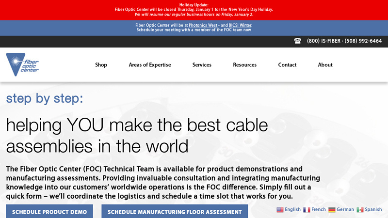Click 'Schedule your meeting with a member' text

(194, 30)
